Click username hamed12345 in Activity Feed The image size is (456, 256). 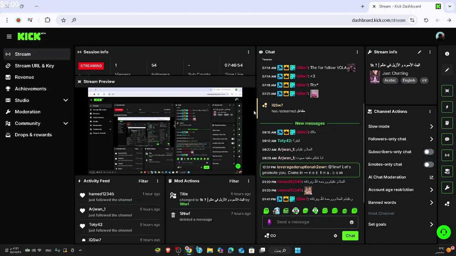point(102,194)
